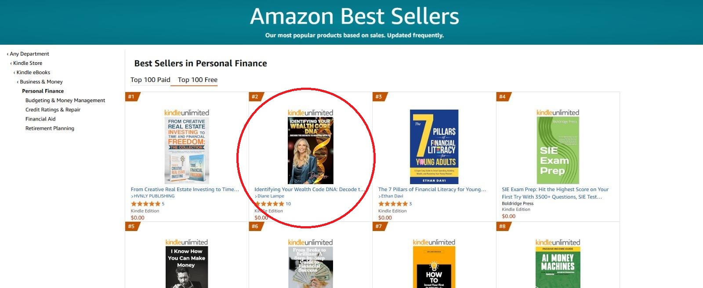Image resolution: width=703 pixels, height=288 pixels.
Task: Collapse back to Any Department
Action: [29, 53]
